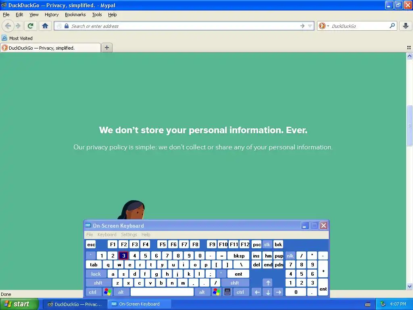Image resolution: width=413 pixels, height=310 pixels.
Task: Open the Windows Start menu
Action: [x=19, y=304]
